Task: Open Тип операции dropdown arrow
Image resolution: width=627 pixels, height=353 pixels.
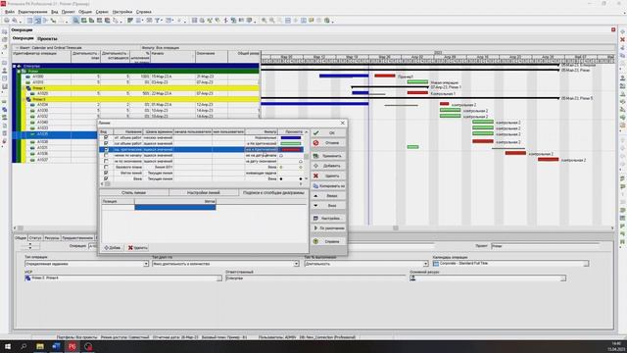Action: [x=146, y=264]
